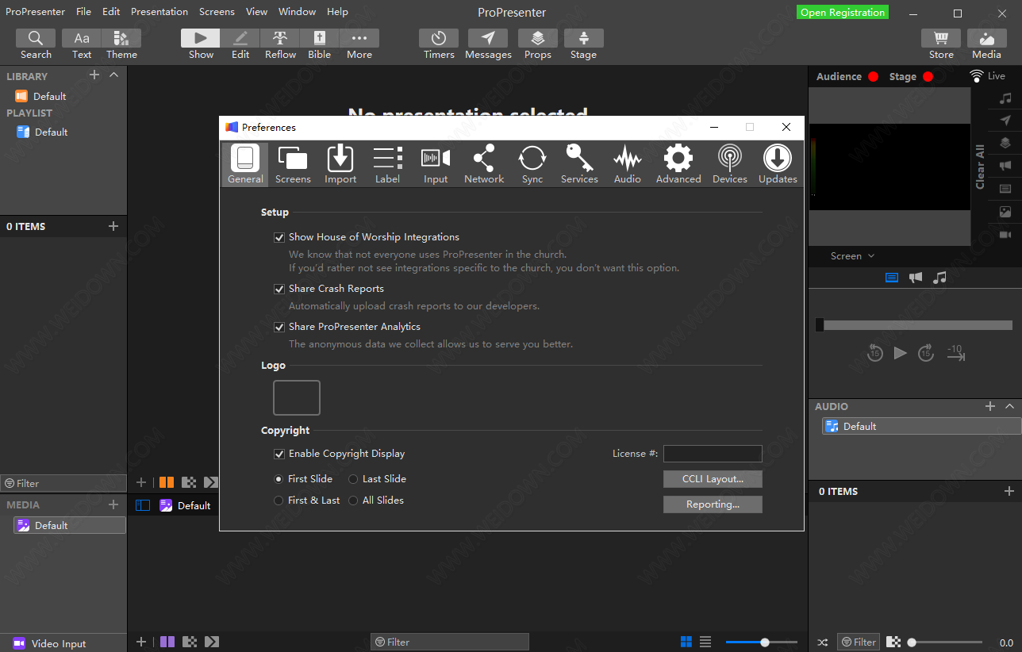This screenshot has height=652, width=1022.
Task: Toggle Audience output indicator
Action: pyautogui.click(x=873, y=77)
